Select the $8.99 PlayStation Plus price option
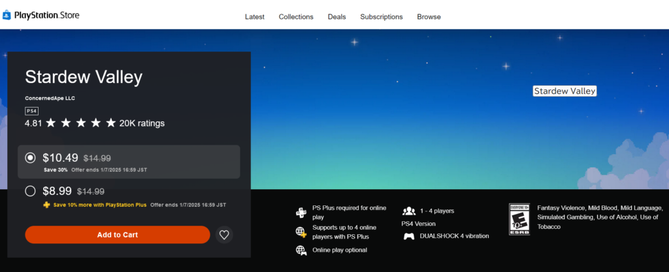The image size is (669, 272). [129, 196]
